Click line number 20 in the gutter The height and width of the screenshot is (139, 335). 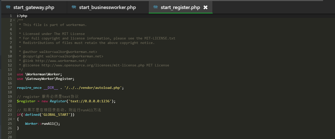pyautogui.click(x=10, y=101)
